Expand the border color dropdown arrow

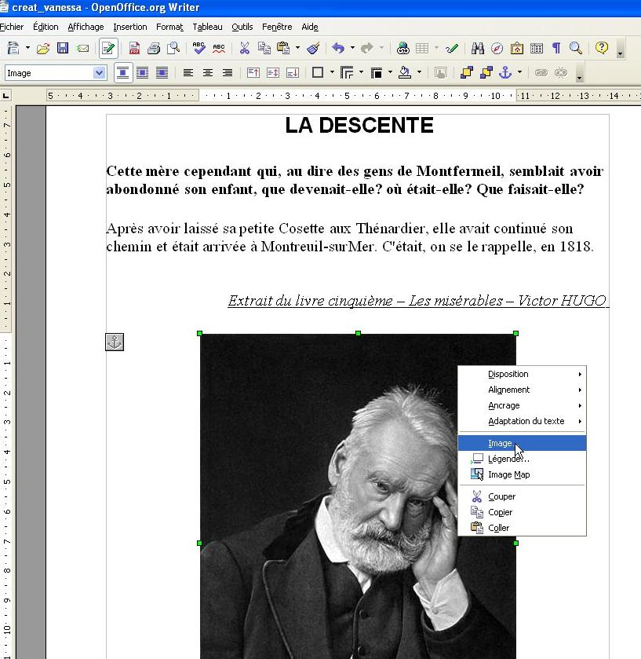[x=391, y=73]
